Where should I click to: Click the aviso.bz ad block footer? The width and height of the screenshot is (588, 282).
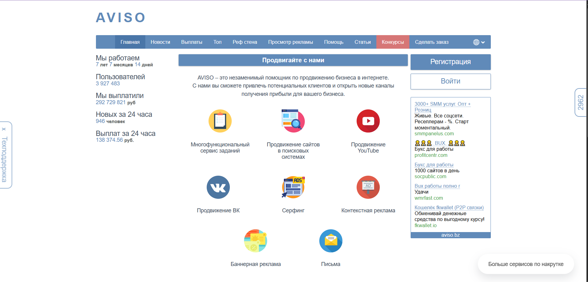(x=450, y=235)
